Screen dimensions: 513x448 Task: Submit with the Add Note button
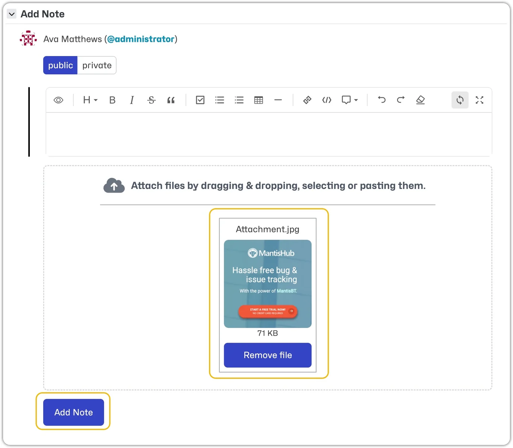(73, 412)
